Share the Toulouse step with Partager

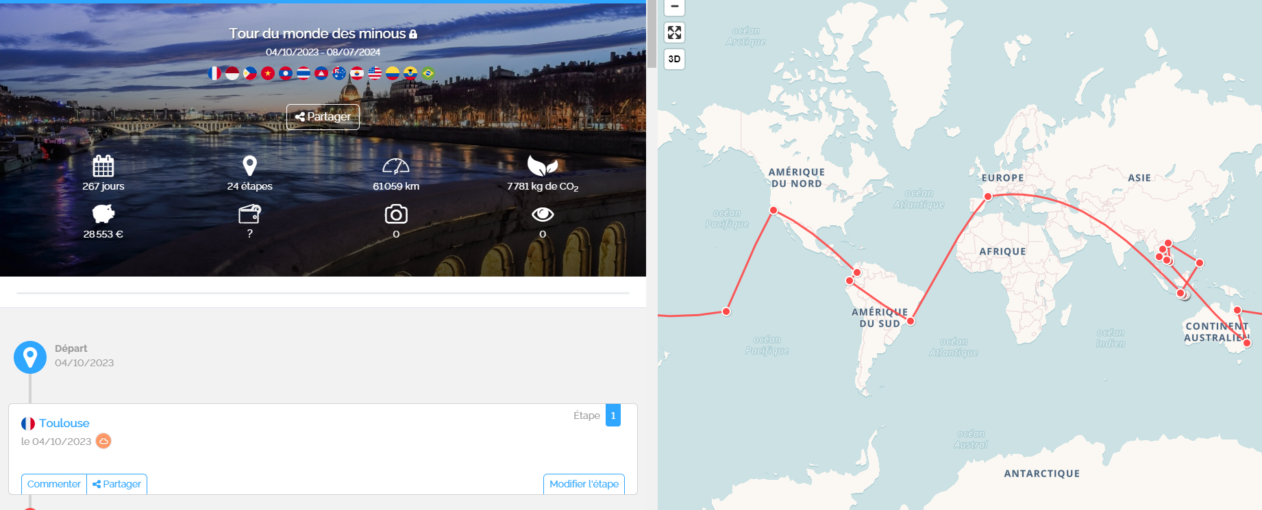(117, 484)
